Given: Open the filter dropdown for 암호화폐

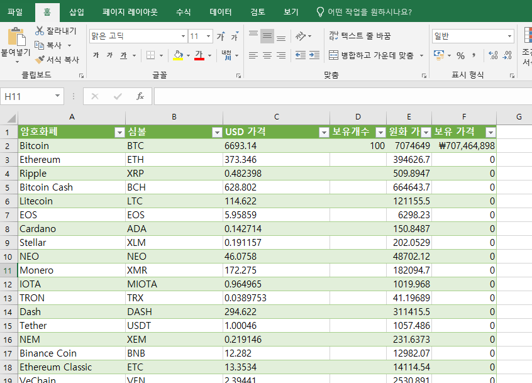Looking at the screenshot, I should (x=119, y=132).
